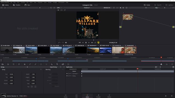
Task: Click the Zoom value field 2.220
Action: click(x=11, y=80)
